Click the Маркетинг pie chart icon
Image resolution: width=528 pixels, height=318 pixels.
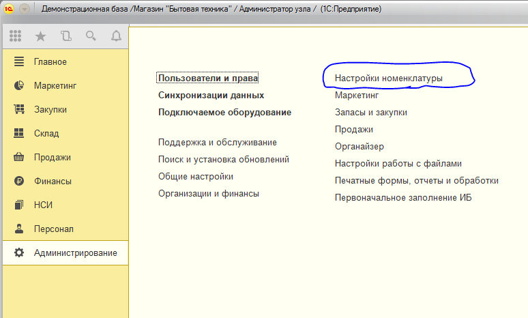[x=19, y=85]
